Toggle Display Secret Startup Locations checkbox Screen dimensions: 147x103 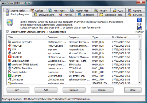point(8,32)
